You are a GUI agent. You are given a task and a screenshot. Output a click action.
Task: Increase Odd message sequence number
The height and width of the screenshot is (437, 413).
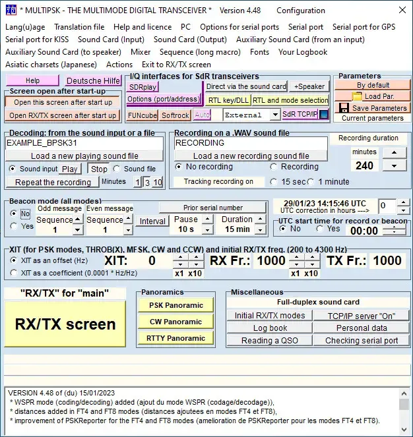(x=78, y=219)
